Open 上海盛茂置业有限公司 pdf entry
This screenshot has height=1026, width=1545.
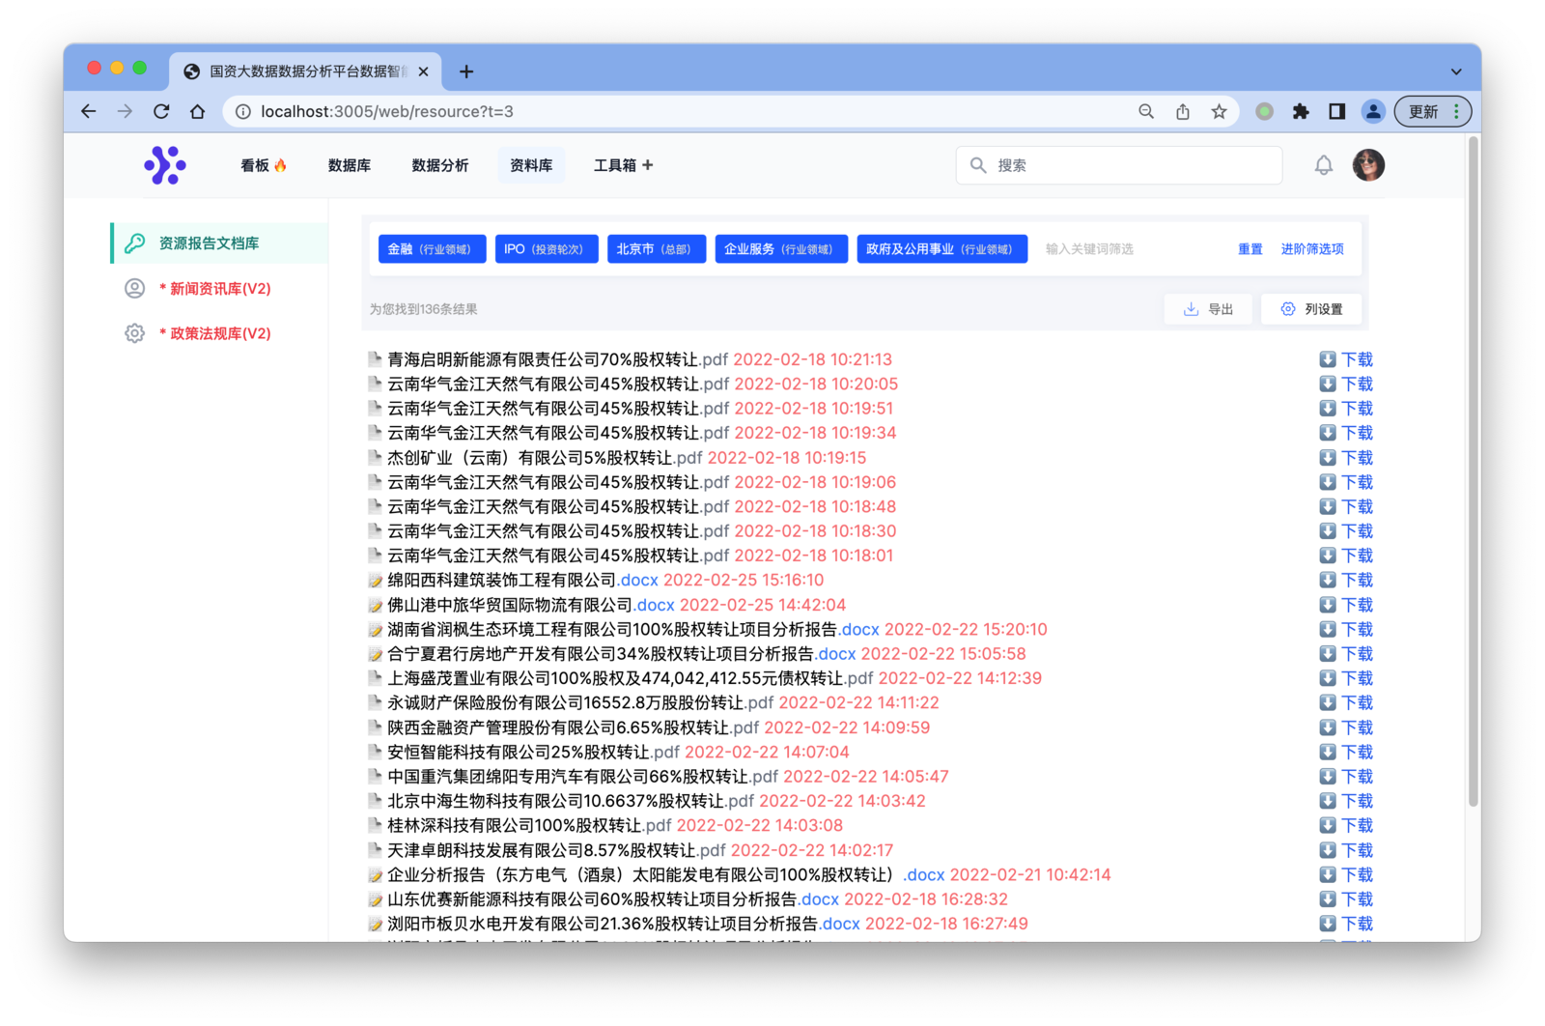tap(631, 678)
